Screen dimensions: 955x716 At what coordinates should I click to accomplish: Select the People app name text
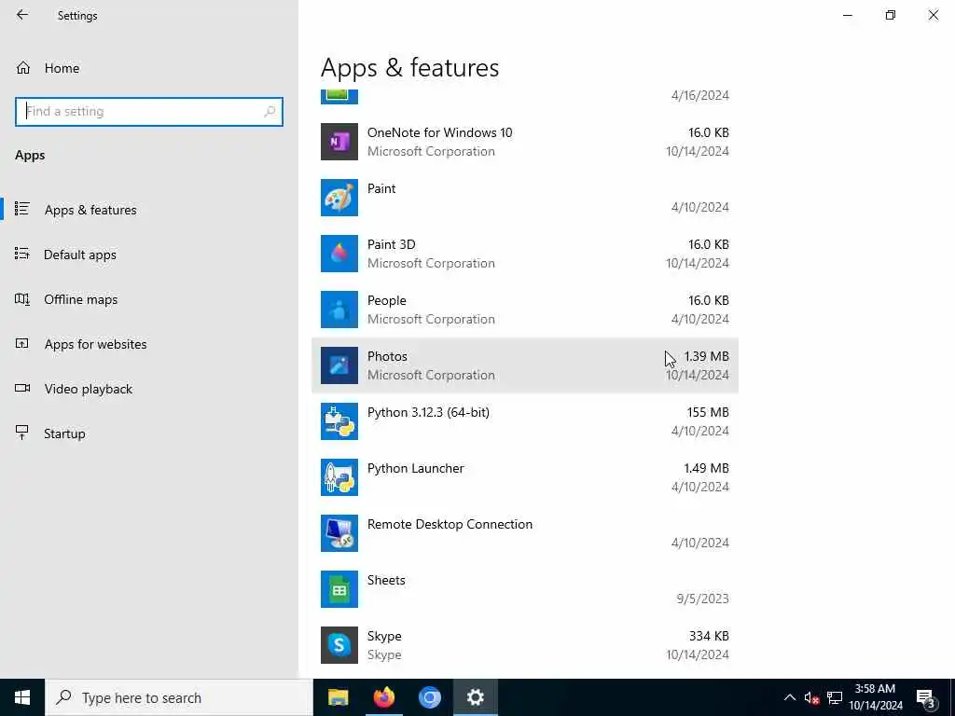point(386,300)
